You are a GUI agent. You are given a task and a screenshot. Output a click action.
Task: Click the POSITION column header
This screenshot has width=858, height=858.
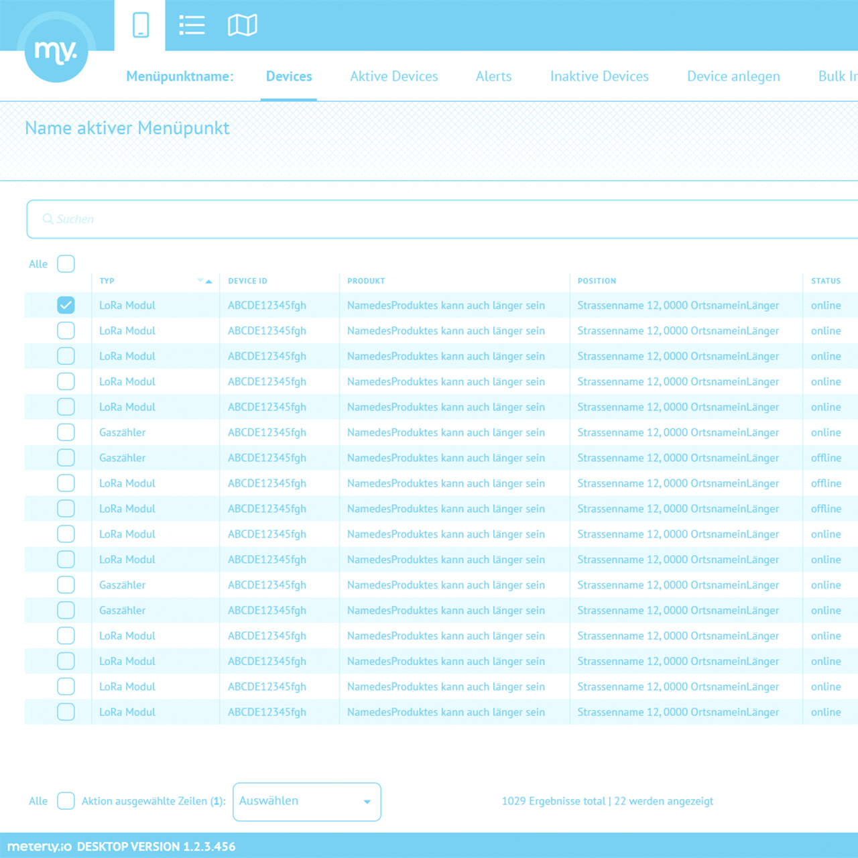pyautogui.click(x=597, y=281)
